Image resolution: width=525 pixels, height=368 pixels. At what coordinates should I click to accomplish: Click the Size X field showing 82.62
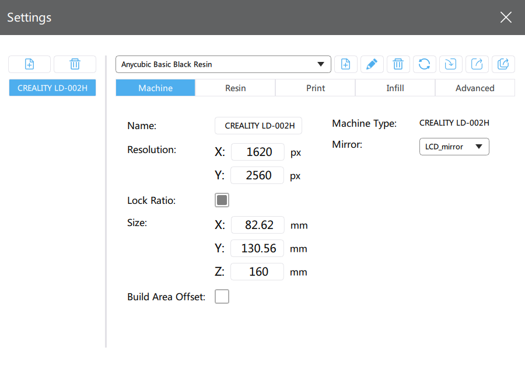point(258,225)
